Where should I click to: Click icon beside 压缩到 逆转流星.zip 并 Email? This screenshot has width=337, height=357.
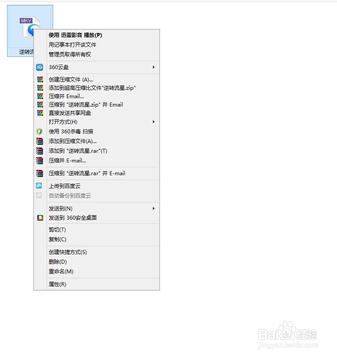pyautogui.click(x=40, y=104)
